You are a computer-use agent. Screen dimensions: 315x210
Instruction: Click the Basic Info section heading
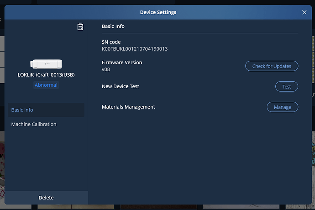[113, 26]
